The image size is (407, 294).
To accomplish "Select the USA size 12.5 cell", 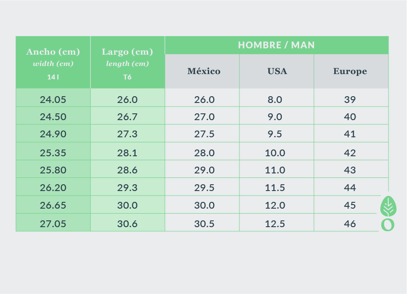I will tap(275, 224).
